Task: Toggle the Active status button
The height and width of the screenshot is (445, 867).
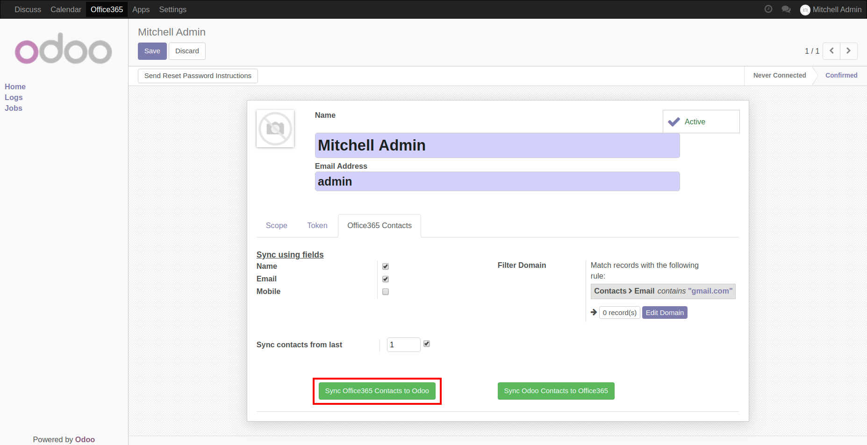Action: pos(701,122)
